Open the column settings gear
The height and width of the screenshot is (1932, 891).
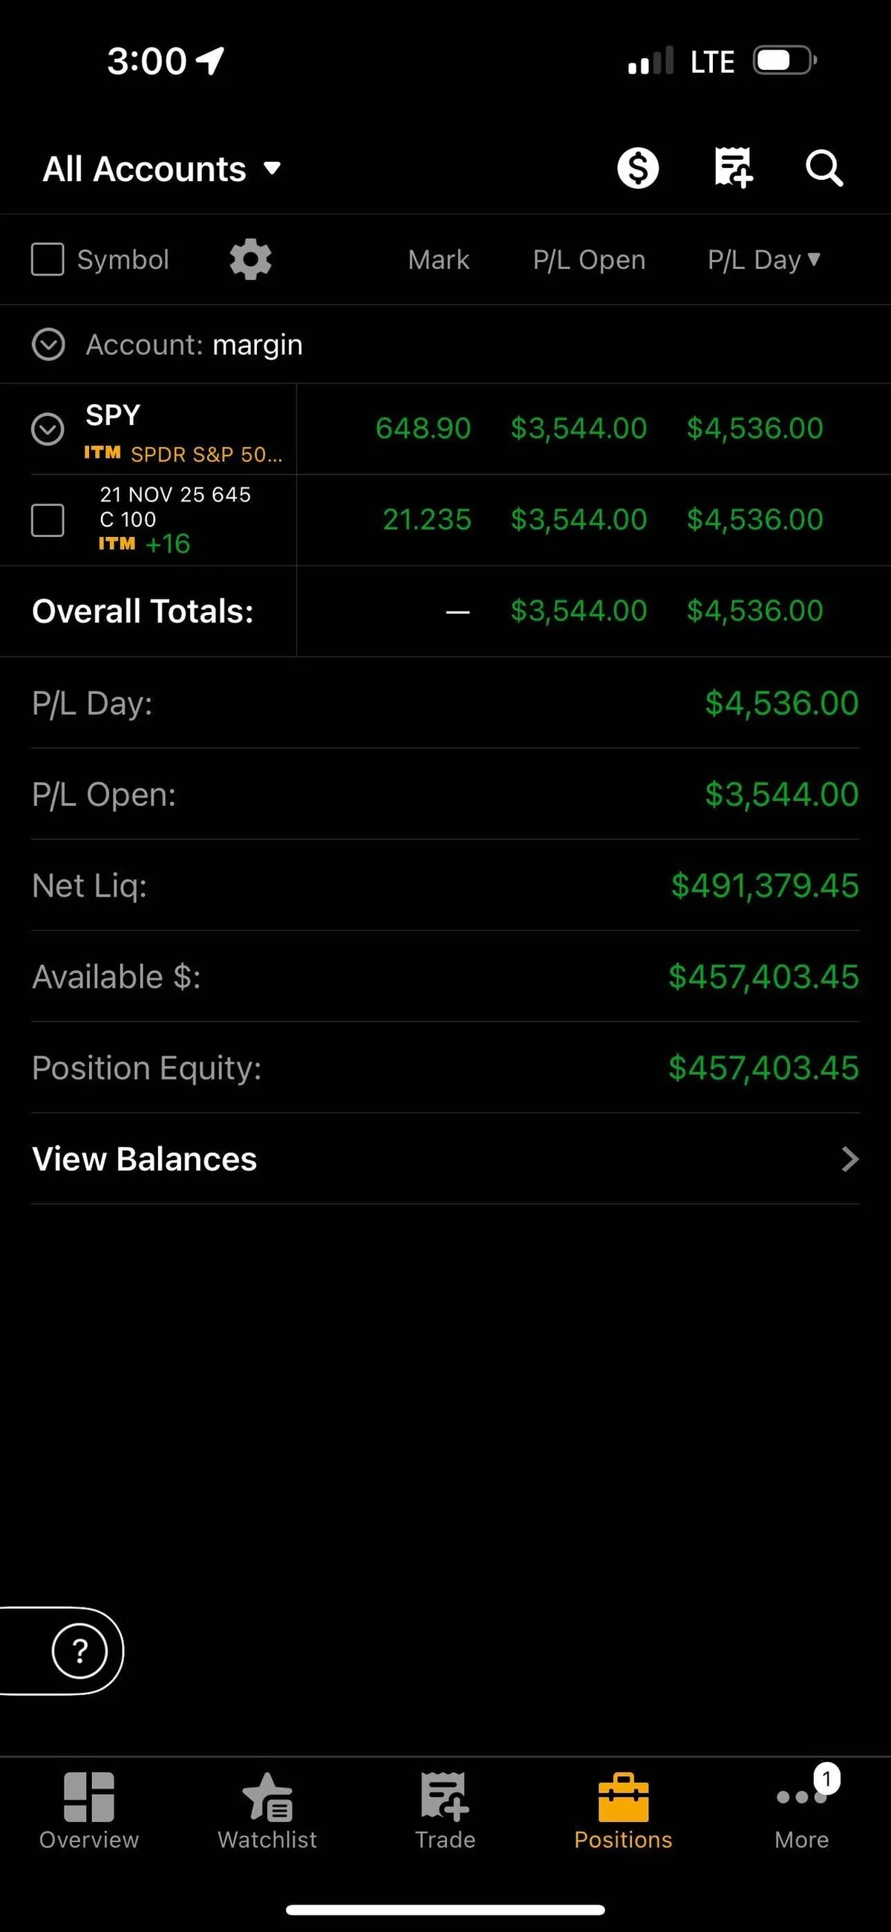click(250, 259)
